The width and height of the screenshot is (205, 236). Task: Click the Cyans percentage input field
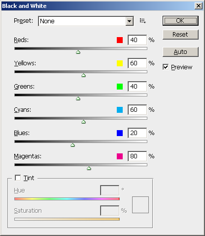[x=137, y=110]
